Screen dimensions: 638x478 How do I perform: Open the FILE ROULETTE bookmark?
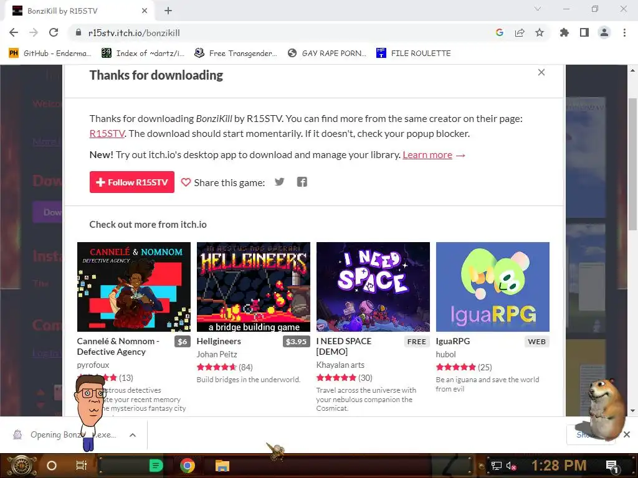[414, 54]
